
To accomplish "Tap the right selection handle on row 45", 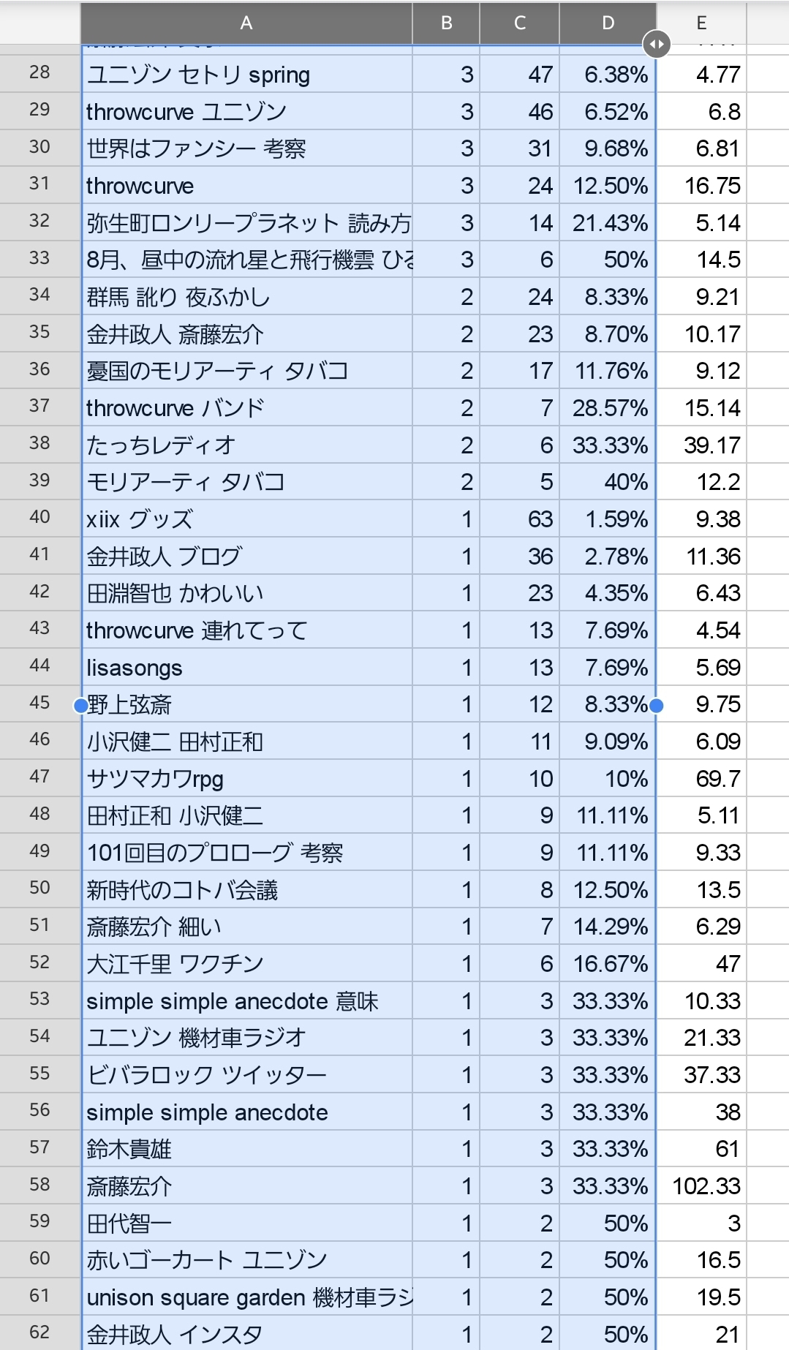I will [x=656, y=705].
